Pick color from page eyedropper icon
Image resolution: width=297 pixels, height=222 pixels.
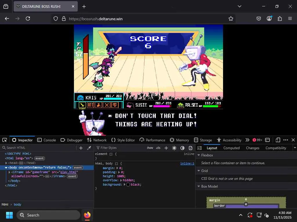[x=89, y=148]
